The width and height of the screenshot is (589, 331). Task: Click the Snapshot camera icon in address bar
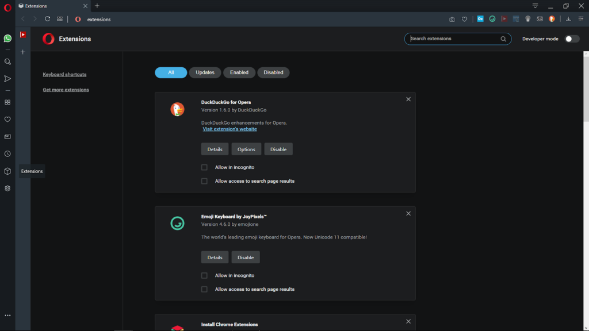(x=452, y=19)
